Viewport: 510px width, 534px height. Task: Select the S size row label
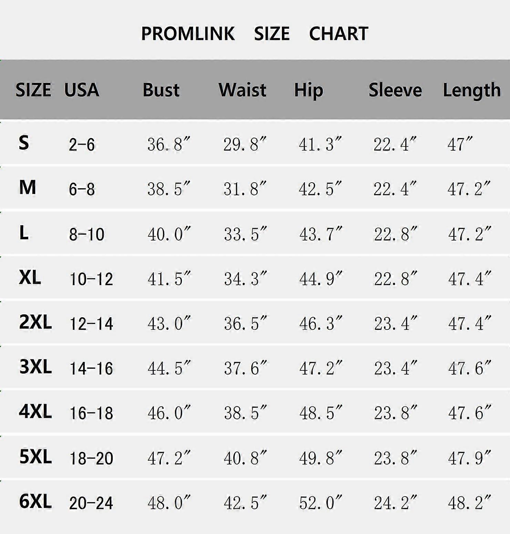point(24,142)
